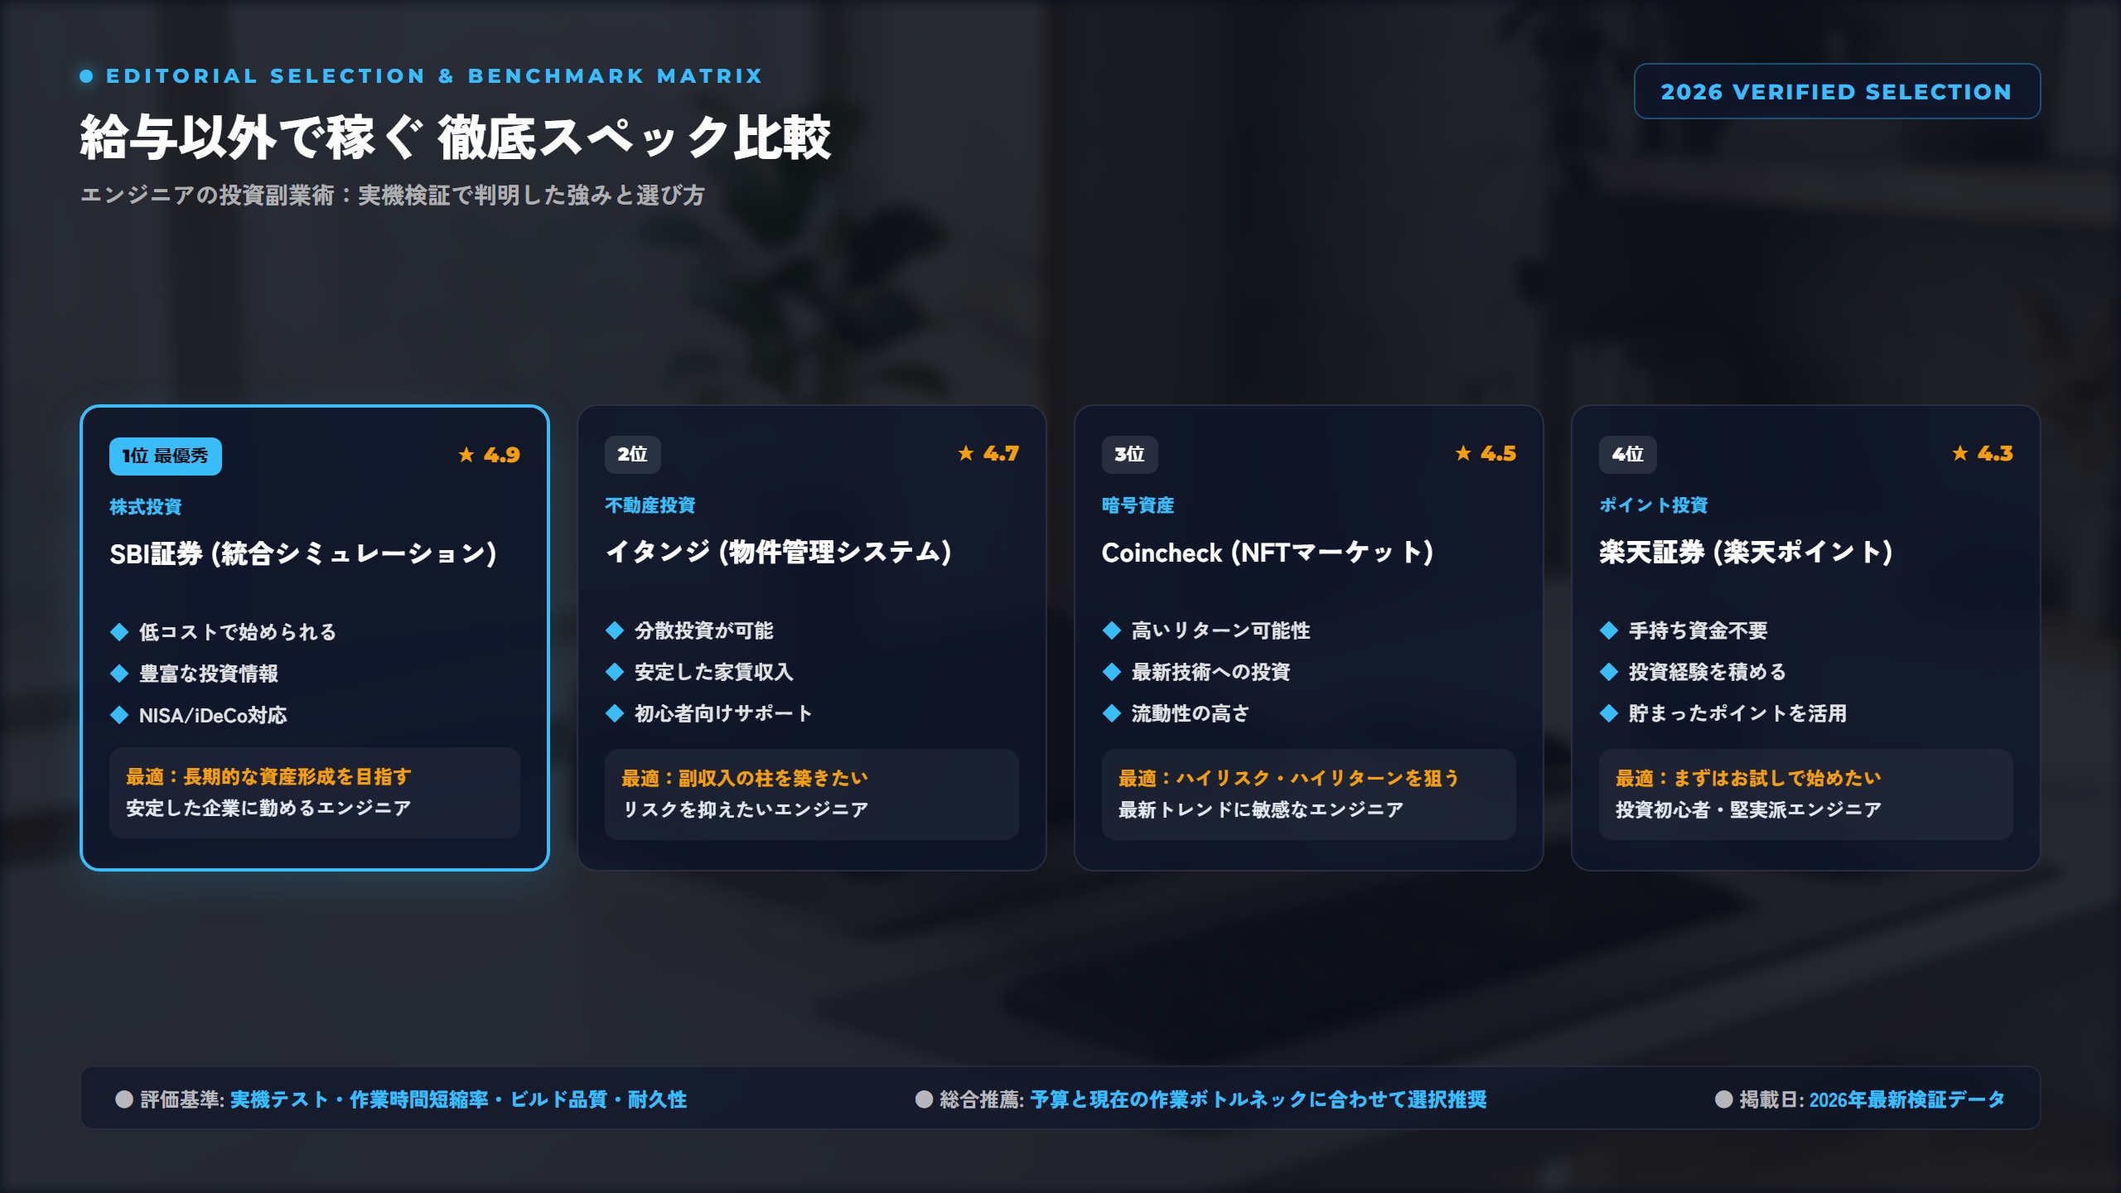This screenshot has height=1193, width=2121.
Task: Click 実機テスト・作業時間短縮率・ビルド品質・耐久性 text
Action: tap(458, 1099)
